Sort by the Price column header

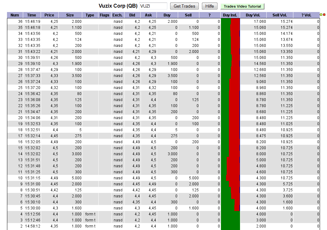[50, 15]
